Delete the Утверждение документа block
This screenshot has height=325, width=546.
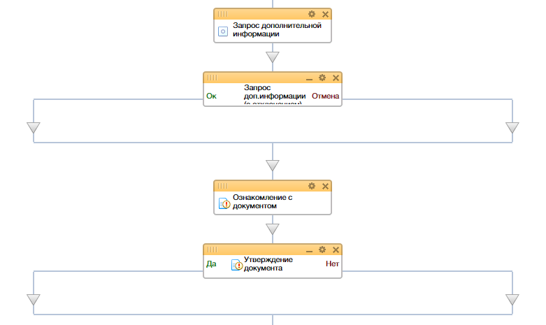[336, 250]
